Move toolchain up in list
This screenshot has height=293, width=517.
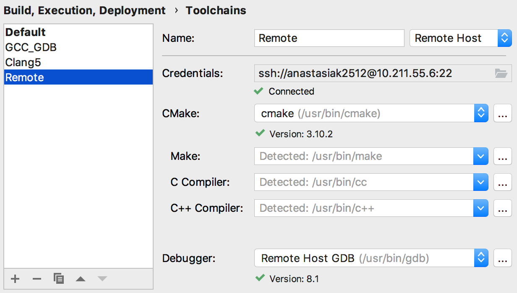(x=81, y=279)
